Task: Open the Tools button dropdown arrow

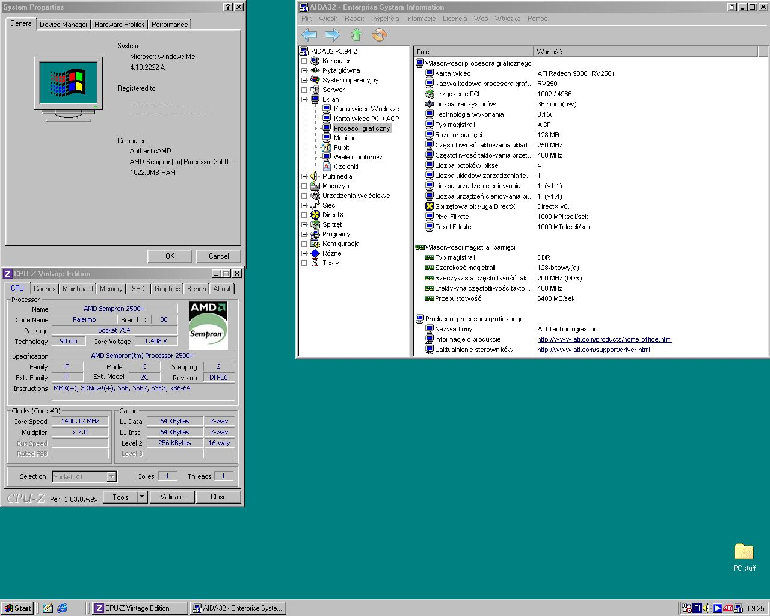Action: point(143,497)
